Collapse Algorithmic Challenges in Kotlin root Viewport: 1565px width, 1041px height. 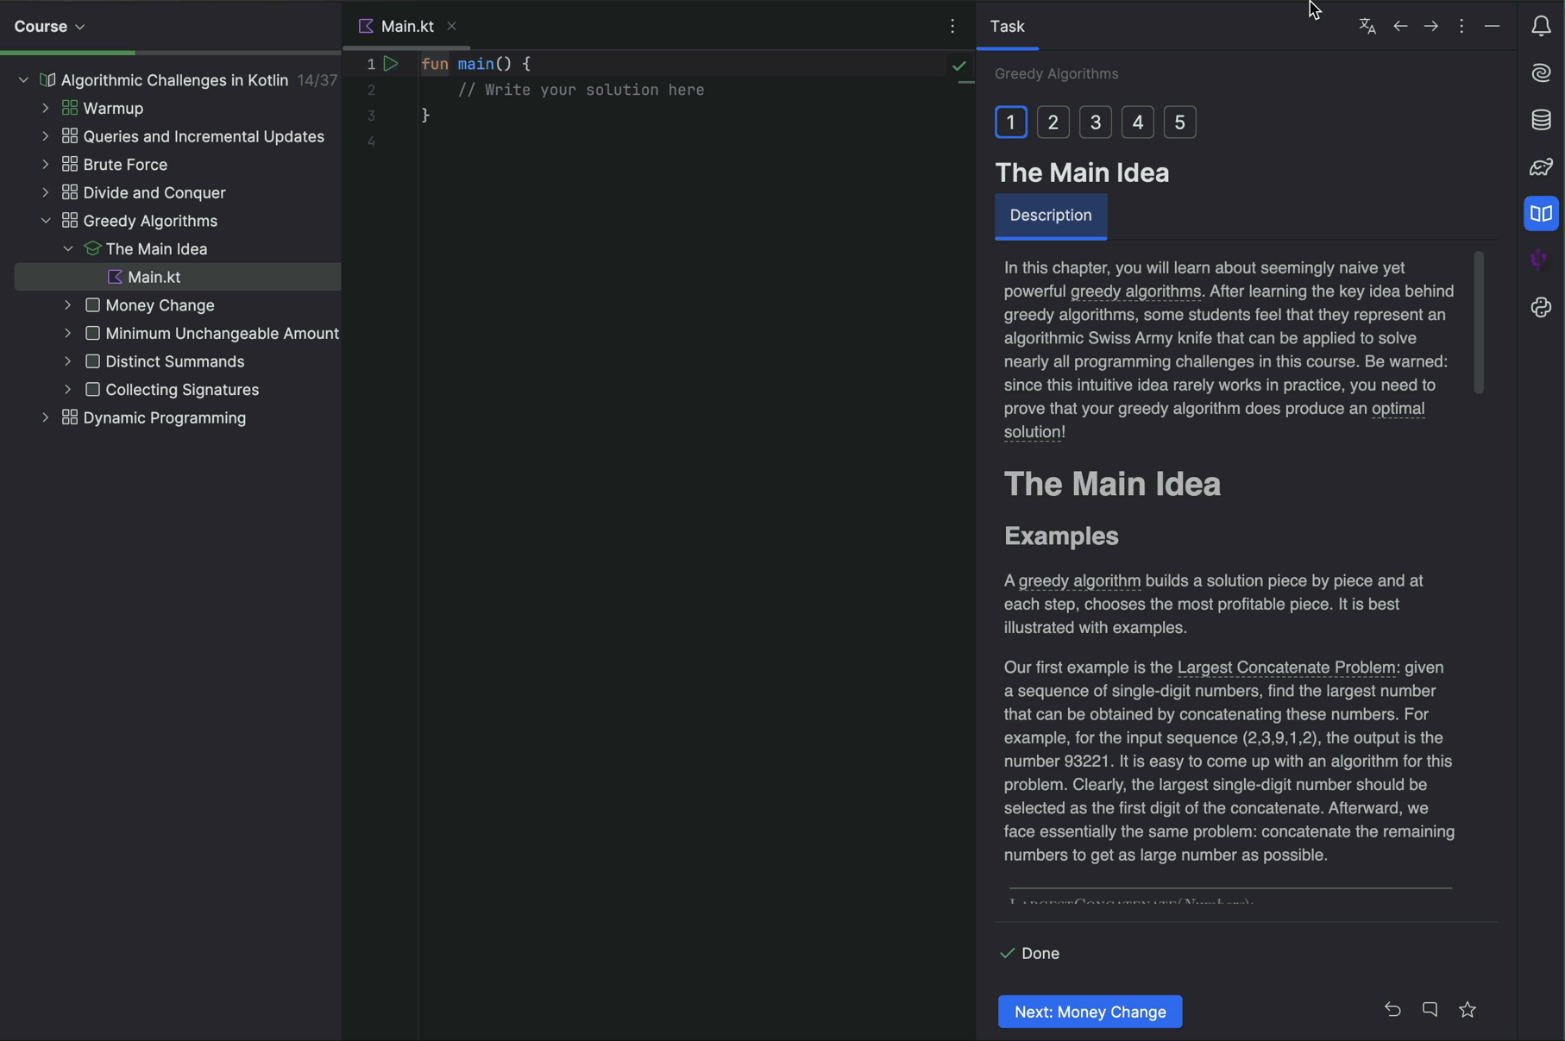[23, 80]
